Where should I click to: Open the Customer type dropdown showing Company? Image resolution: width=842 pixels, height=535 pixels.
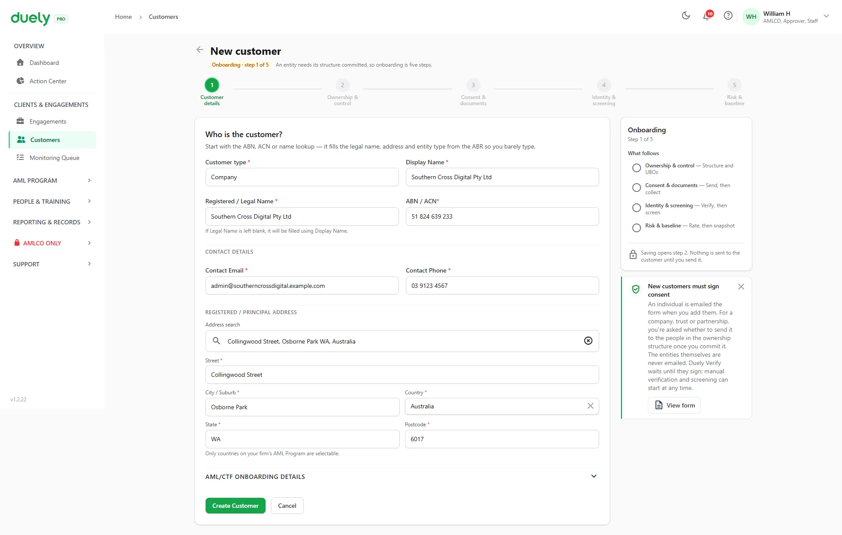pos(302,177)
